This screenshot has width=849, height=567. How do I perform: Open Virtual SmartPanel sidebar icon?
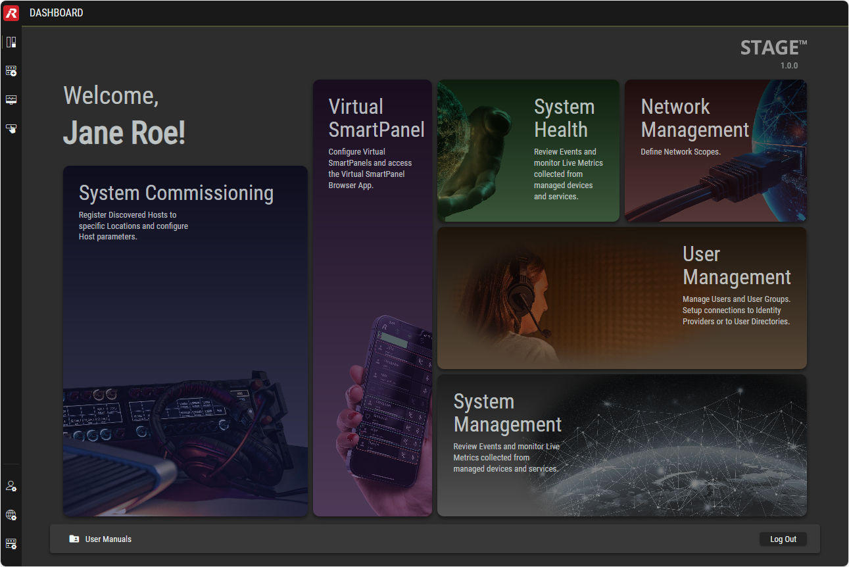[11, 128]
